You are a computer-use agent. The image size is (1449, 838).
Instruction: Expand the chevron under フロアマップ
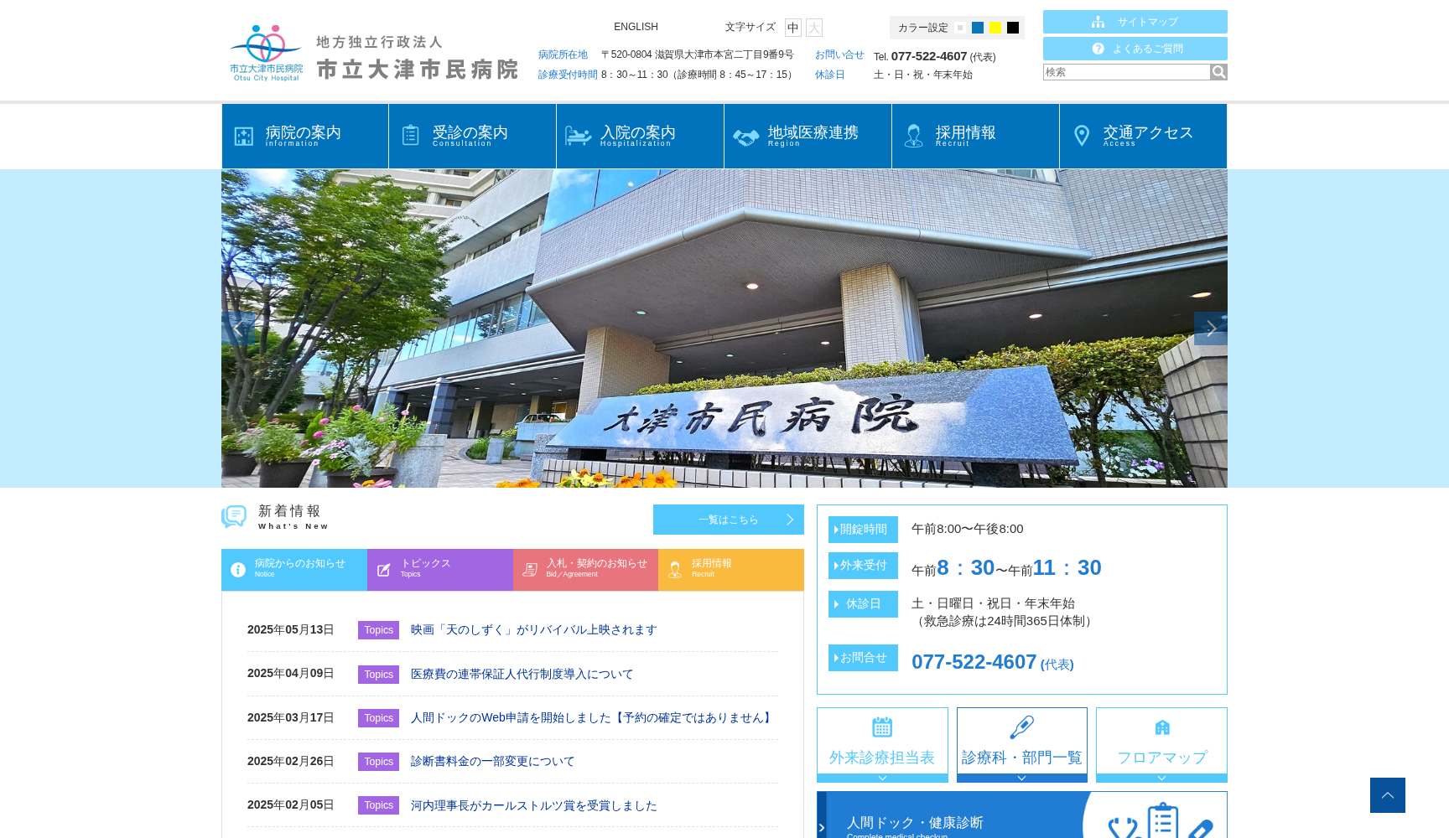[x=1161, y=778]
